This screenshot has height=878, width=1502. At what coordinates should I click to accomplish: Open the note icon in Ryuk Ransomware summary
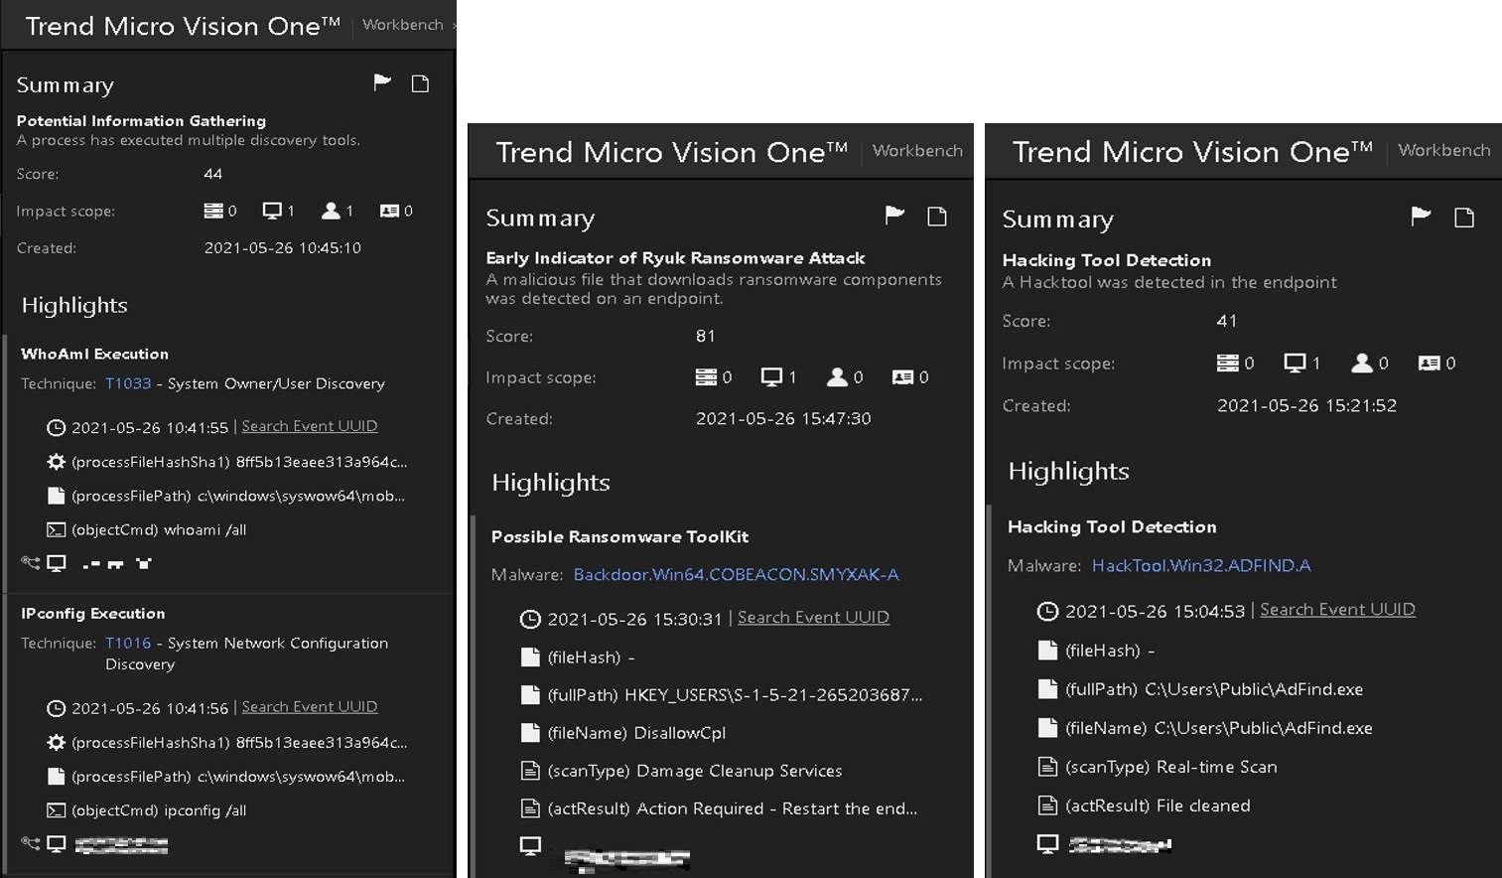click(936, 217)
